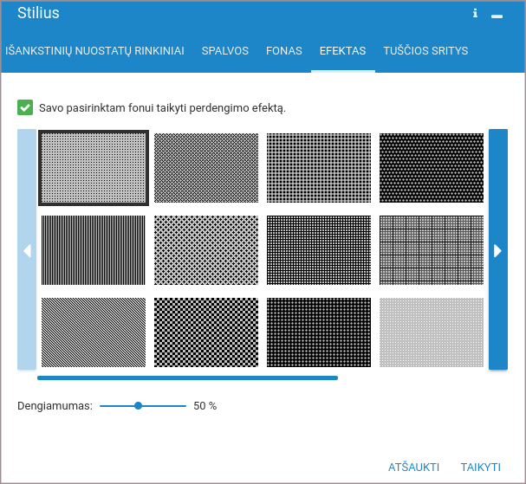Screen dimensions: 526x484
Task: Click the minimize dash icon in header
Action: coord(497,16)
